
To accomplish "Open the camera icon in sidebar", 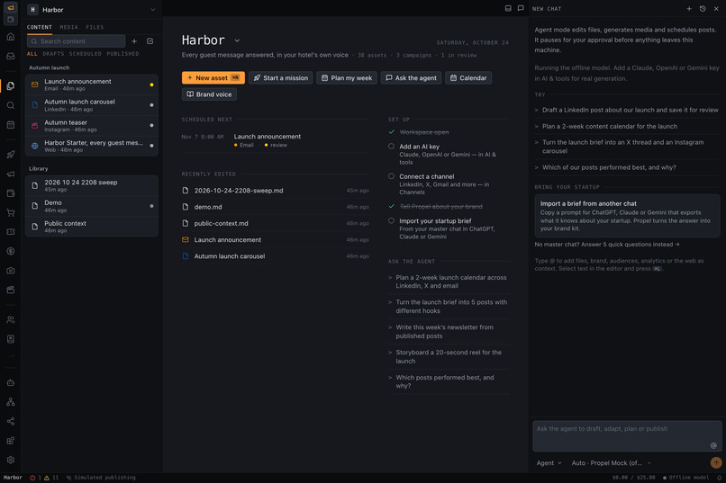I will [x=11, y=271].
